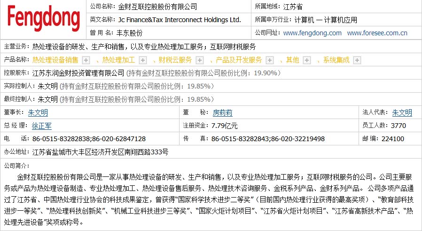Select the 其他 product category
This screenshot has height=231, width=422.
coord(292,60)
